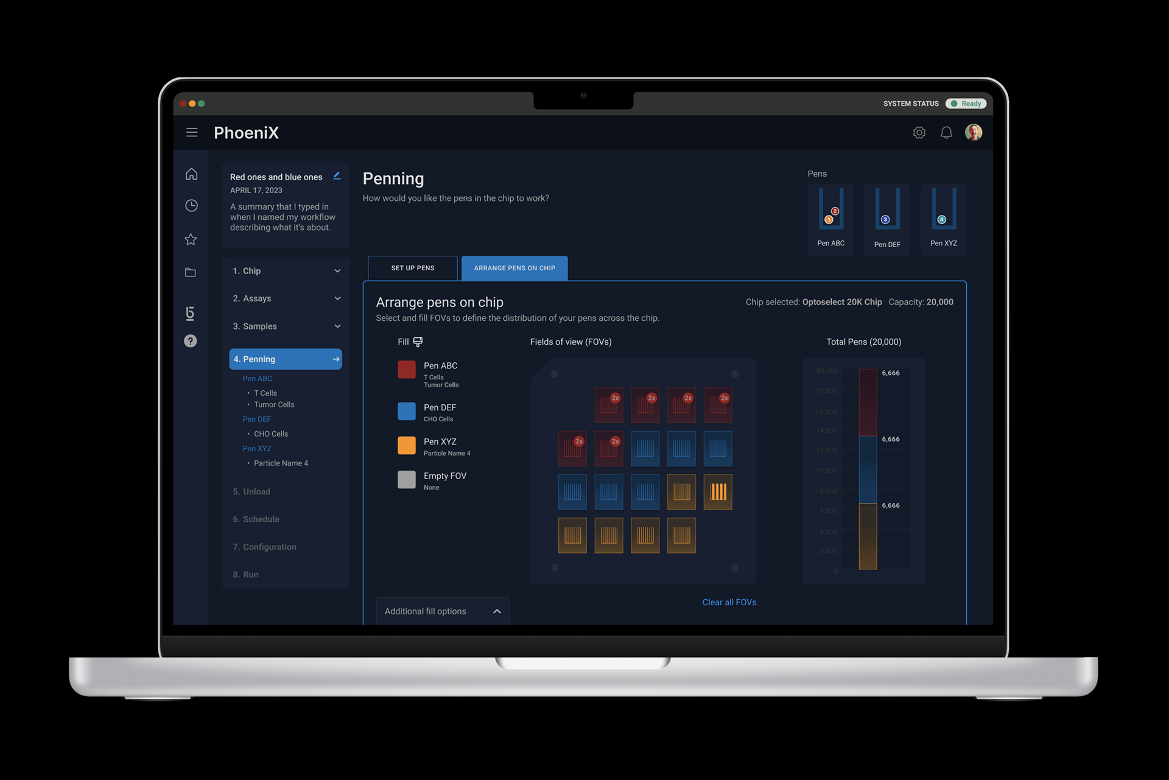The image size is (1169, 780).
Task: Click the notifications bell icon
Action: pos(946,133)
